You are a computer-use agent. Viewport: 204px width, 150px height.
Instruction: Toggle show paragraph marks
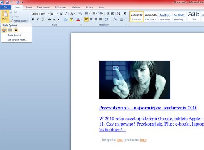[125, 14]
